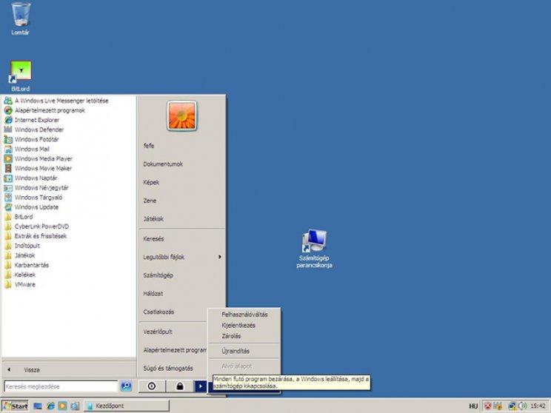This screenshot has height=413, width=551.
Task: Click the padlock lock button
Action: click(x=179, y=386)
